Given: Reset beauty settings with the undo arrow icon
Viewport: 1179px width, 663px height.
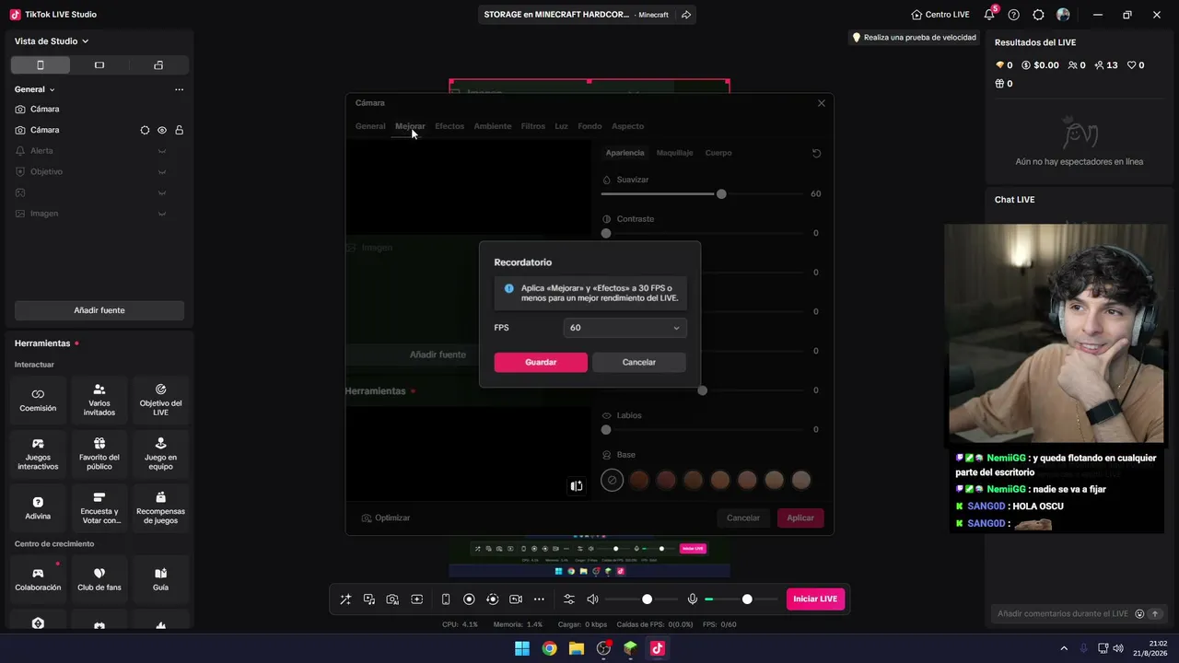Looking at the screenshot, I should [x=816, y=153].
